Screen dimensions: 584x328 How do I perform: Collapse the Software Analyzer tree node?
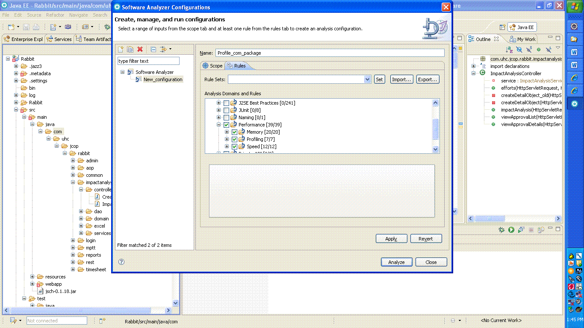pos(123,72)
